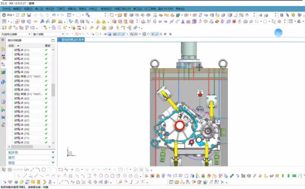Open the Part Navigator sidebar icon
The width and height of the screenshot is (305, 189).
coord(3,65)
